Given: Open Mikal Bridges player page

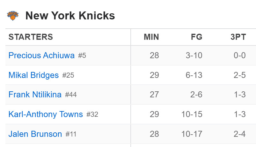Looking at the screenshot, I should point(33,75).
